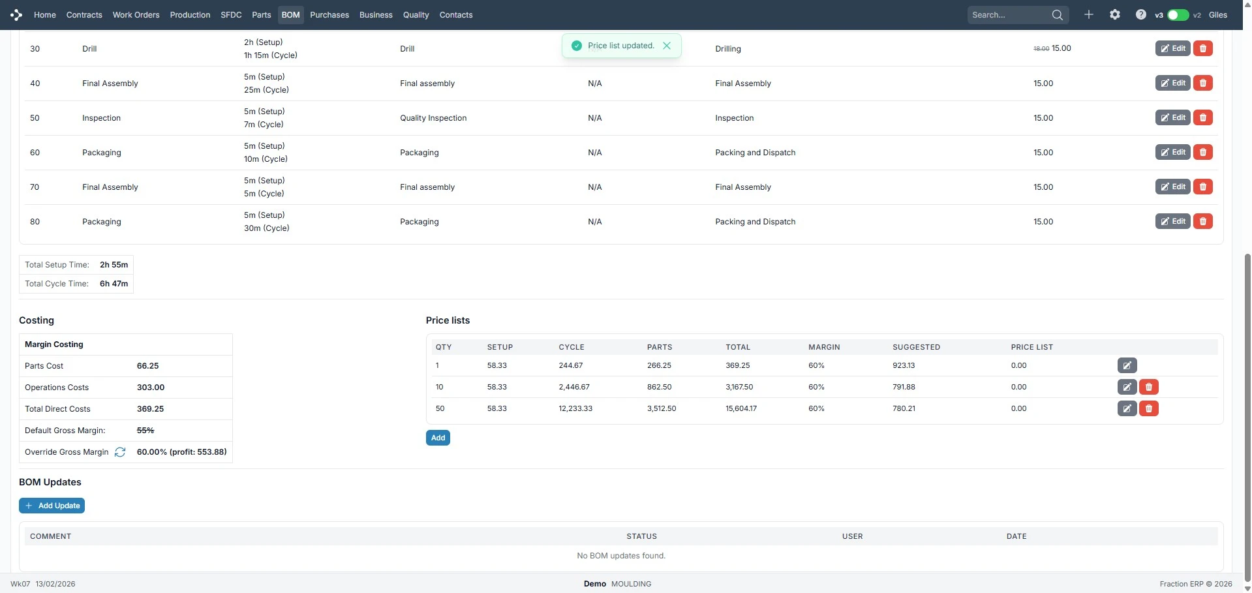Click Add button under Price lists

pyautogui.click(x=438, y=438)
